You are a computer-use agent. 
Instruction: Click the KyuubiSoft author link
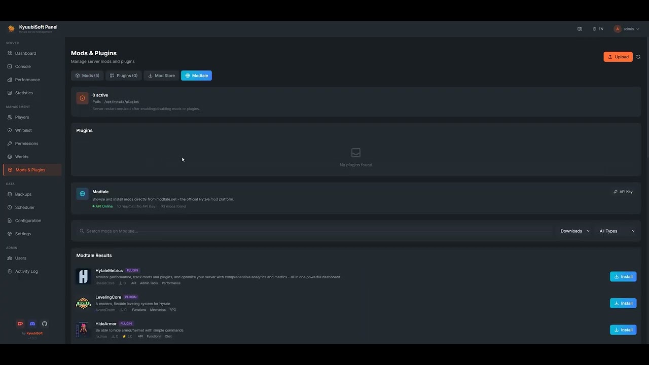[x=34, y=333]
